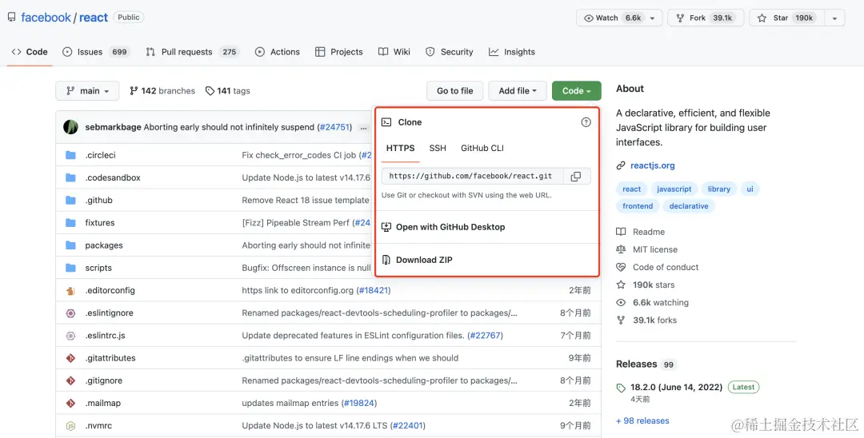864x438 pixels.
Task: Open the Star lists dropdown arrow
Action: point(834,18)
